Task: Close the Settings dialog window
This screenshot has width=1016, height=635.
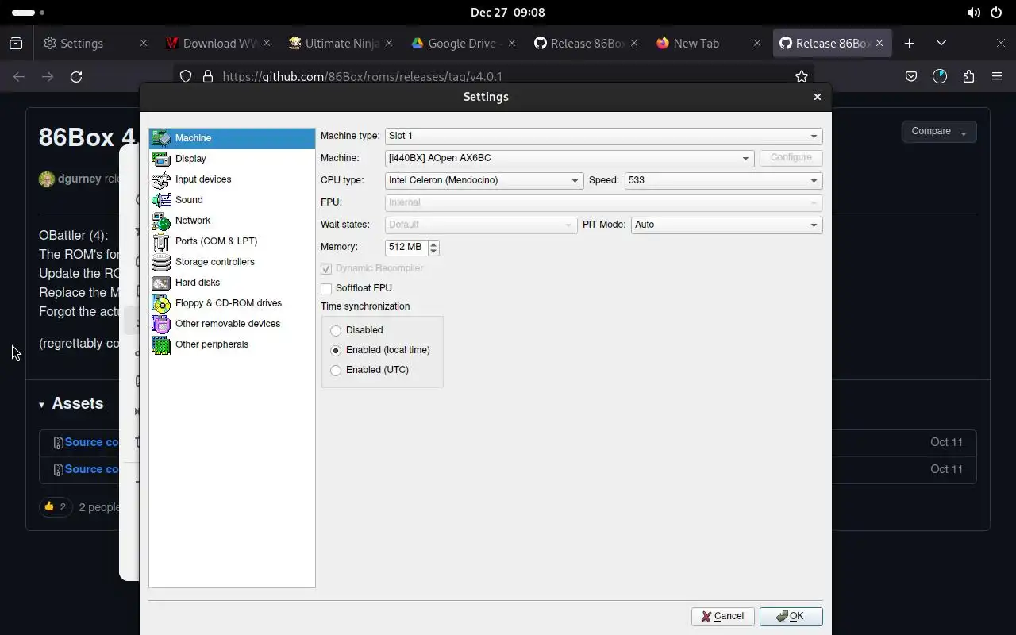Action: coord(818,97)
